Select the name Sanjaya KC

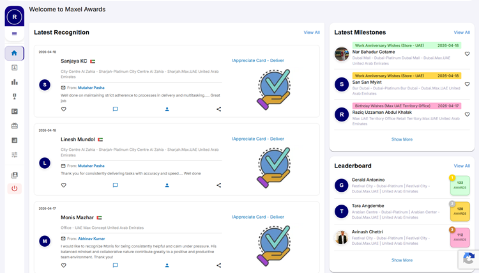(74, 61)
